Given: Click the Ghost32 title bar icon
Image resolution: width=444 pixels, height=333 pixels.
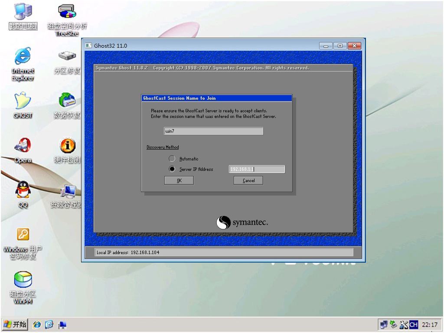Looking at the screenshot, I should [88, 46].
